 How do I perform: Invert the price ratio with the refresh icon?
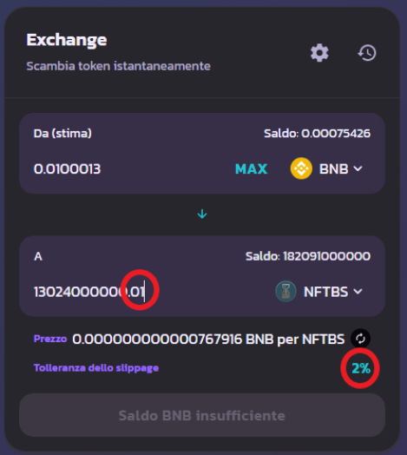[360, 339]
